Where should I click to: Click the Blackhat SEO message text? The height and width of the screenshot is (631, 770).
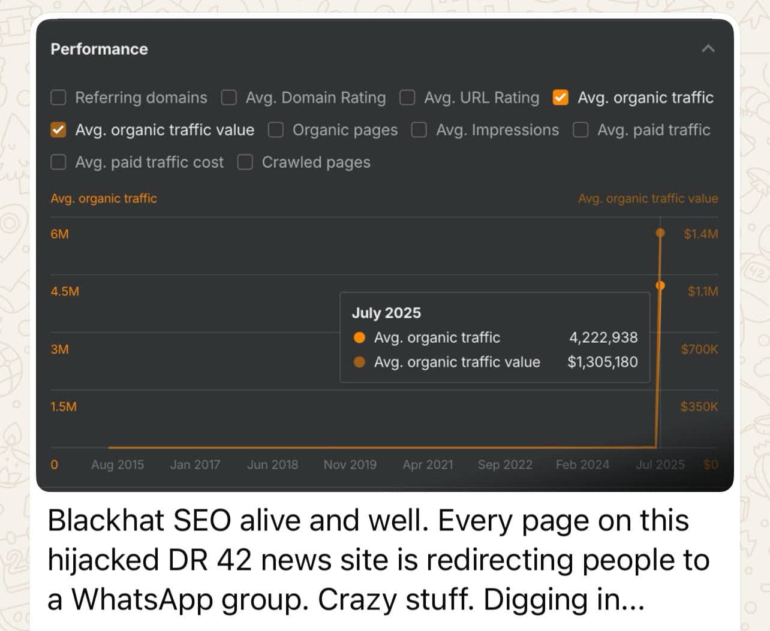[378, 560]
